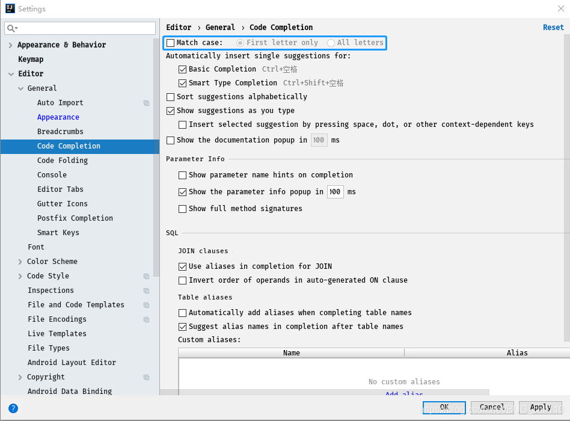Open the search filter magnifier in settings search

tap(11, 28)
